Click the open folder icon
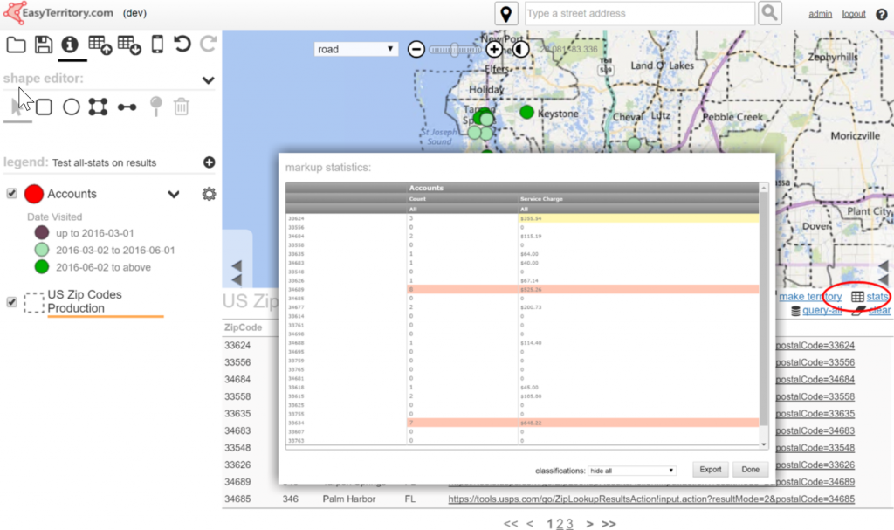This screenshot has height=530, width=894. 16,45
